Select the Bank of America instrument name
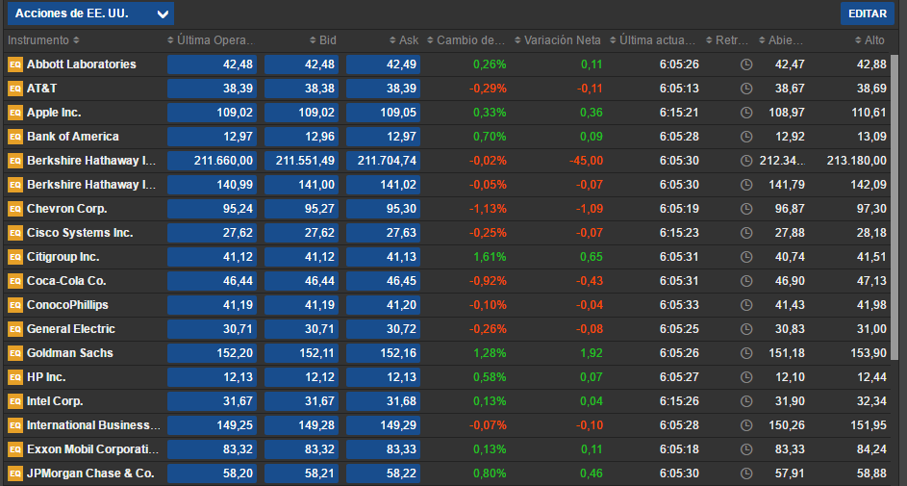The width and height of the screenshot is (907, 486). tap(73, 137)
